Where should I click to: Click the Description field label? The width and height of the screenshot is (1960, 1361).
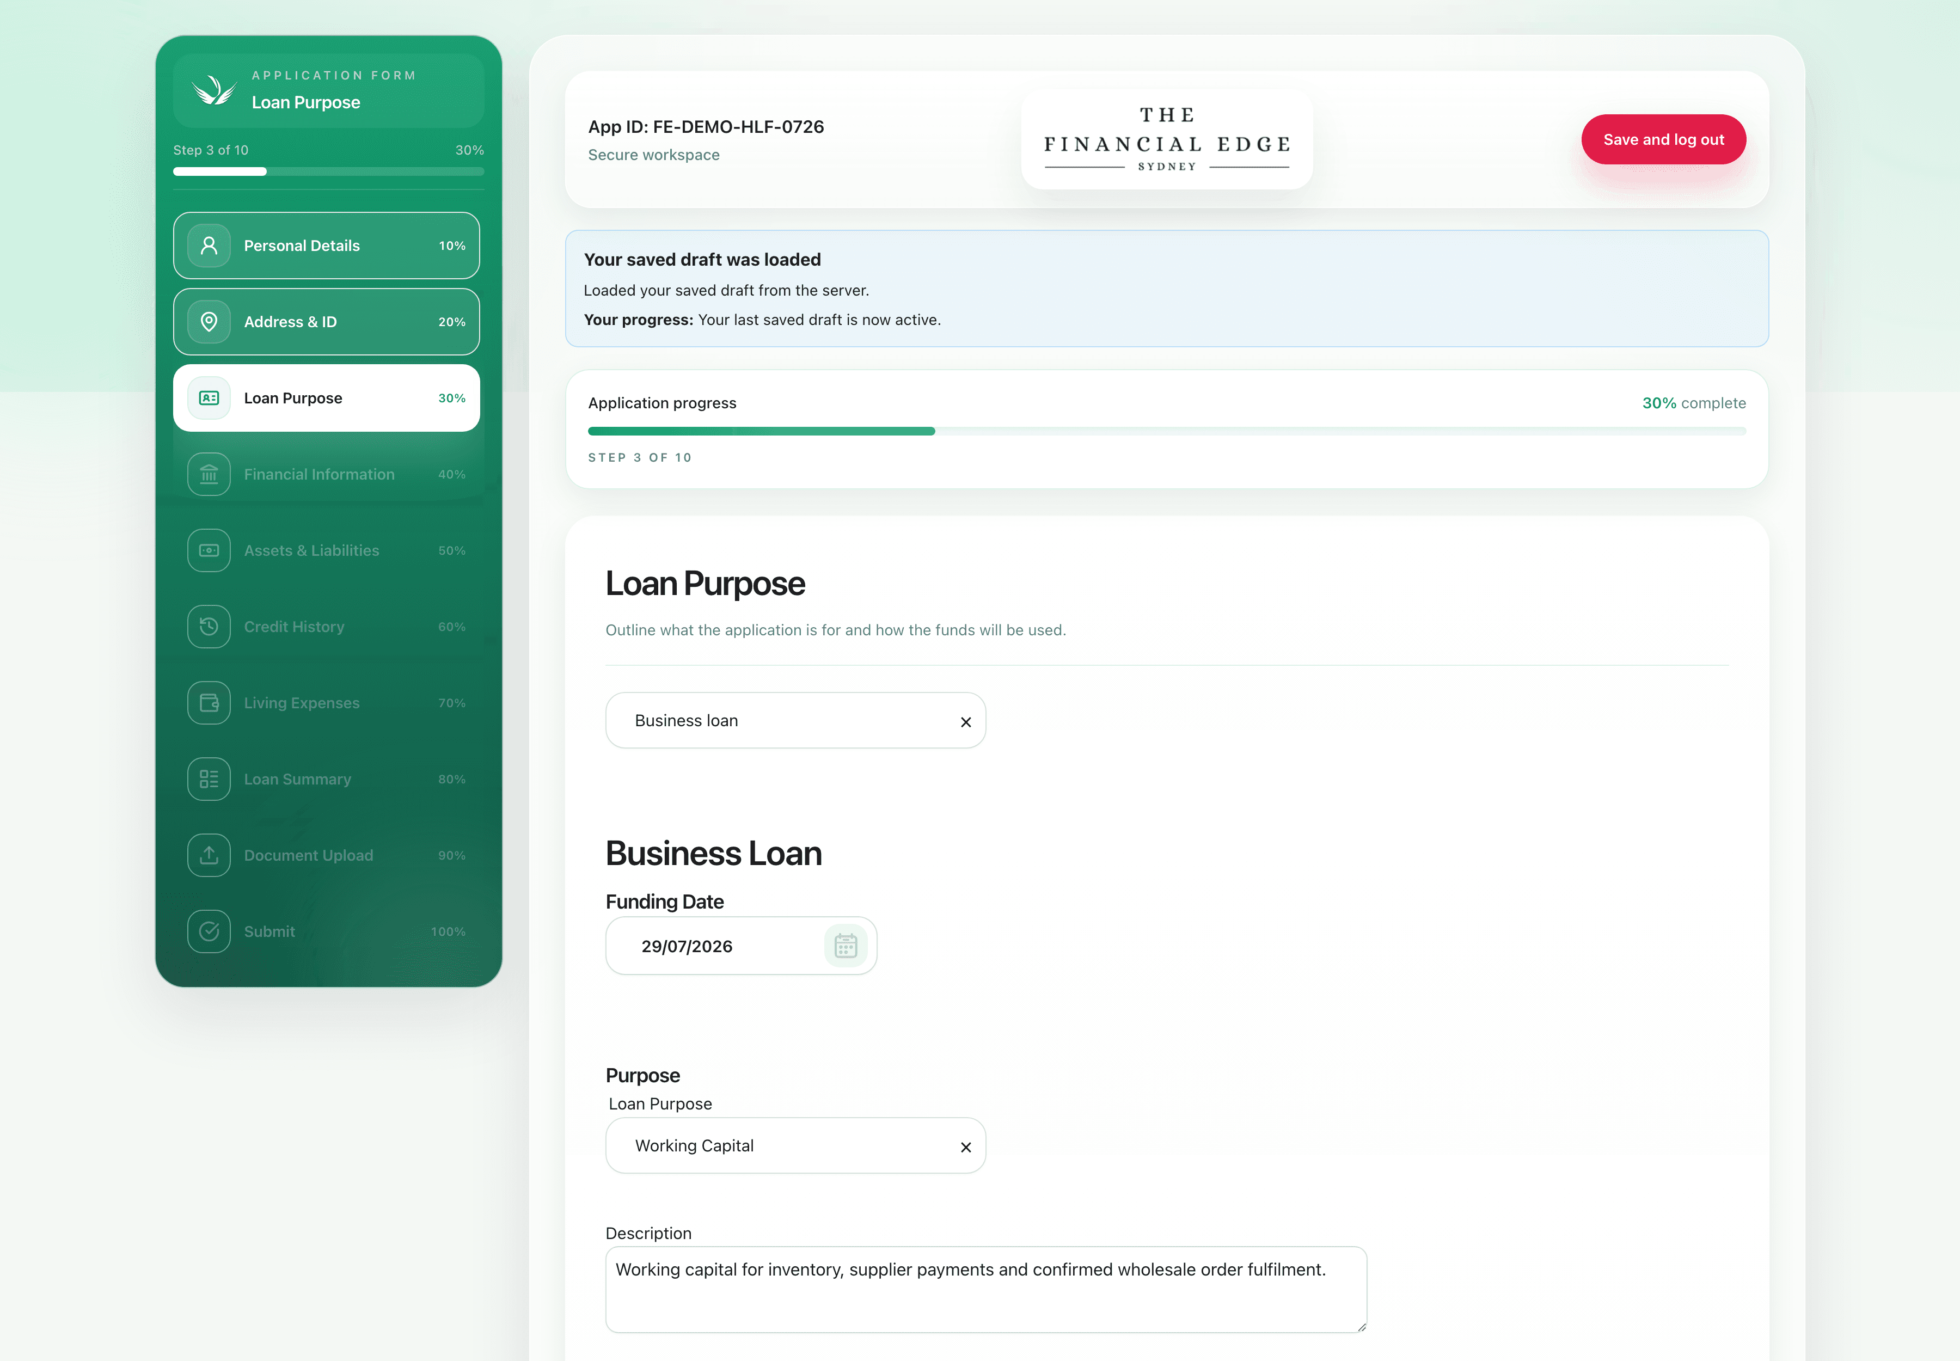(648, 1233)
